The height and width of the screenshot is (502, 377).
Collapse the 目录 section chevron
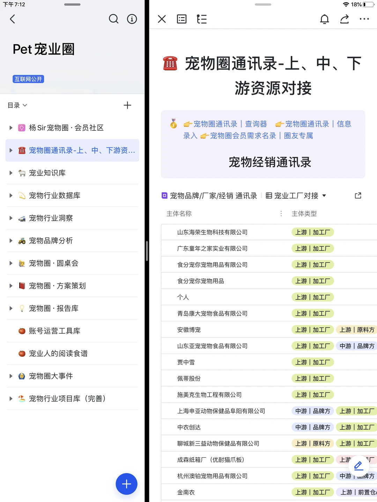(x=24, y=105)
